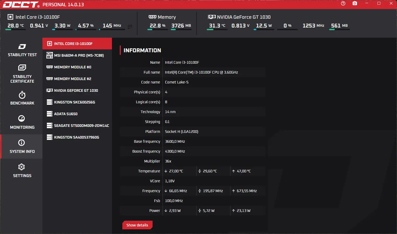The height and width of the screenshot is (234, 397).
Task: Click GPU temperature reading 31.3 °C
Action: (217, 26)
